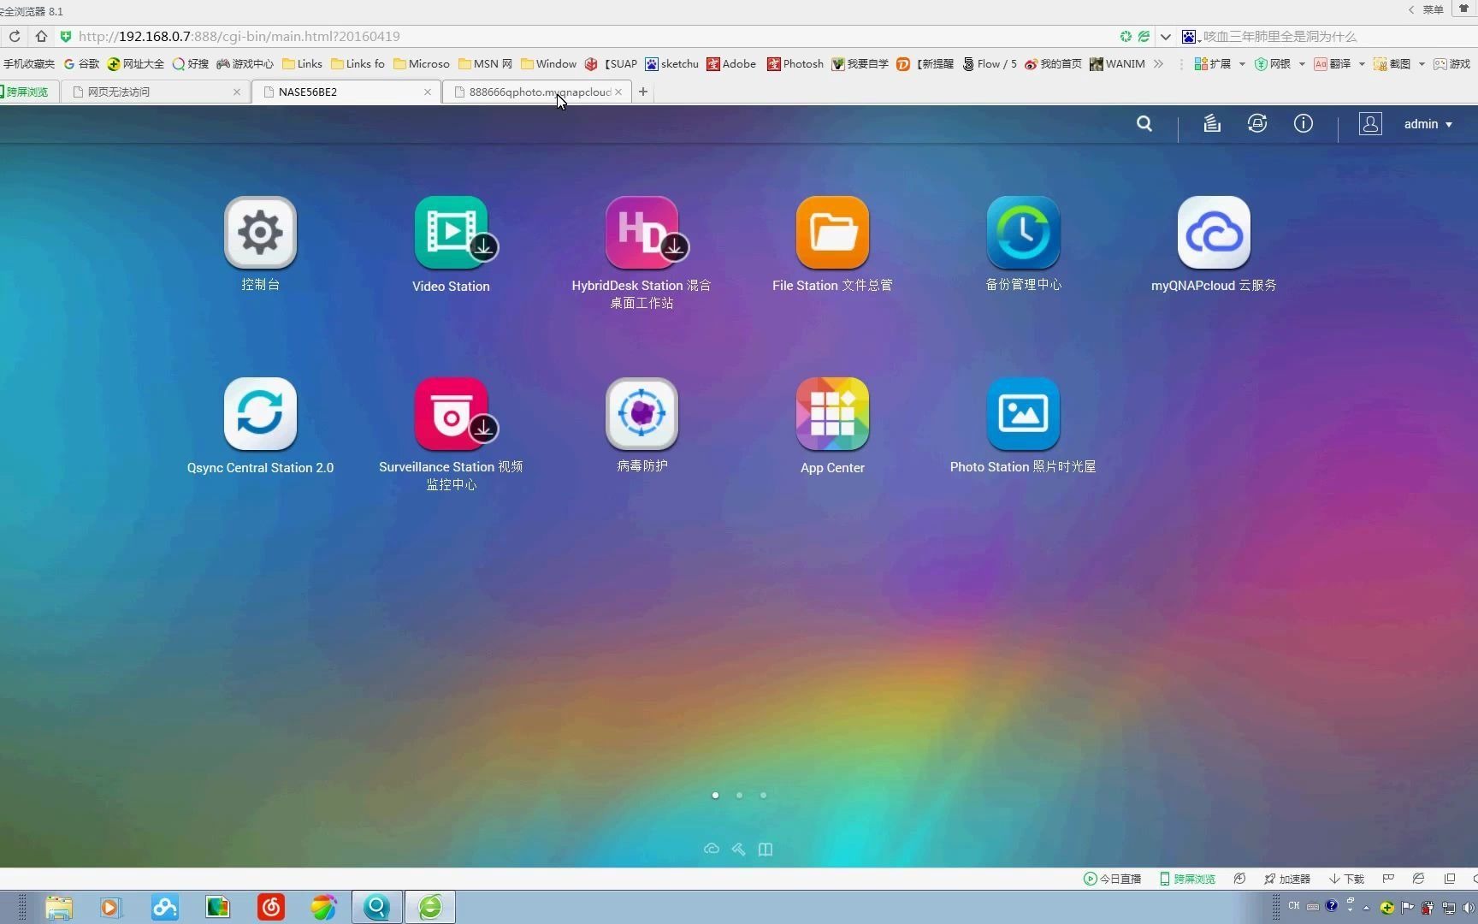The width and height of the screenshot is (1478, 924).
Task: Open 手机收藏夹 bookmark
Action: tap(28, 64)
